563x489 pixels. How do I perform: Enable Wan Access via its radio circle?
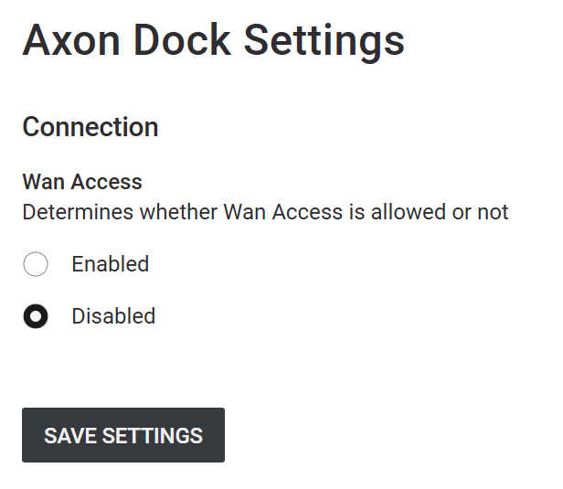(x=36, y=265)
